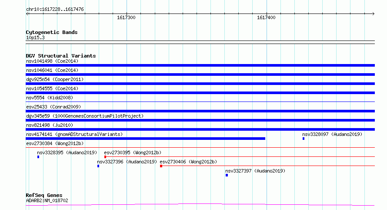The image size is (387, 210).
Task: Click the red line for esv2730384
Action: (200, 147)
